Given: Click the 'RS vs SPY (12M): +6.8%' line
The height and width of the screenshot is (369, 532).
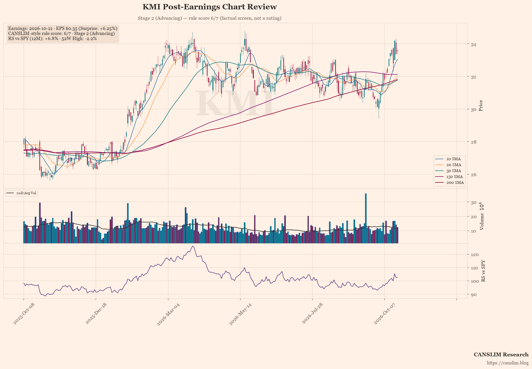Looking at the screenshot, I should (x=52, y=39).
